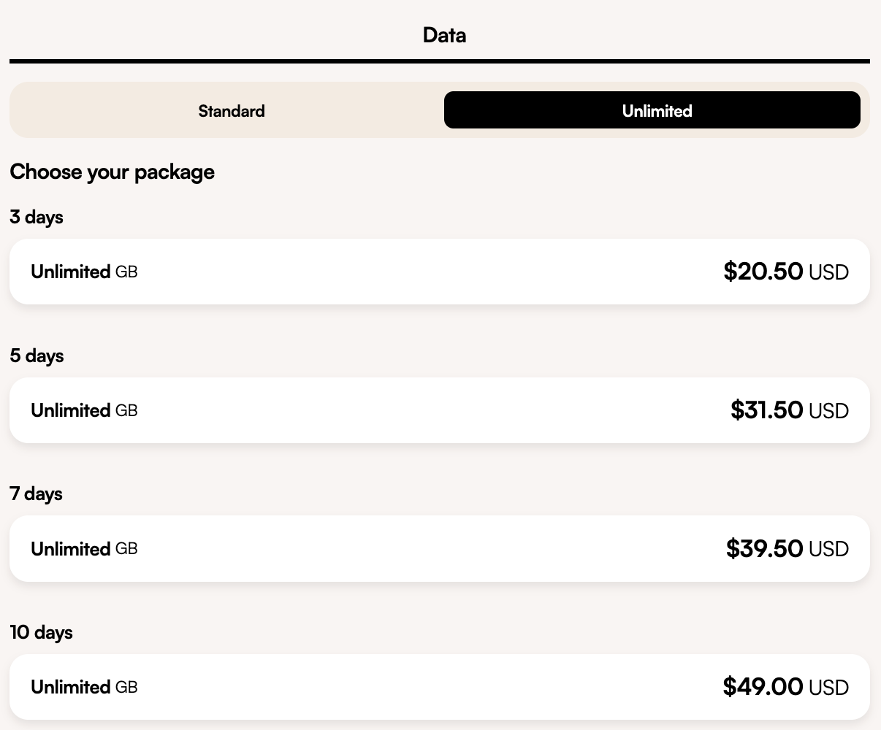Click "Unlimited GB" text in the 3 days card
881x730 pixels.
[84, 272]
